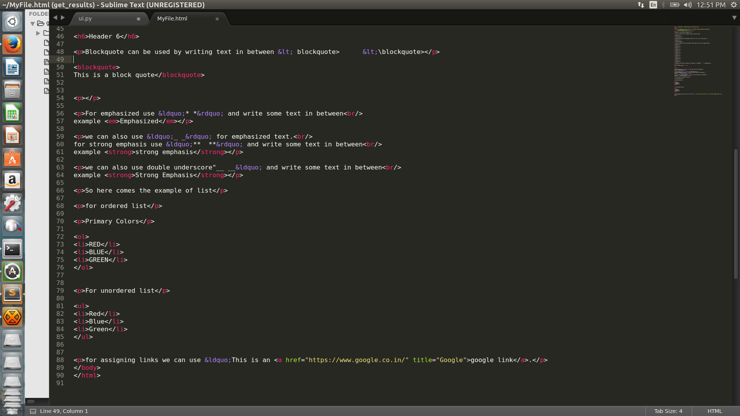Click the title="Google" attribute

[440, 360]
